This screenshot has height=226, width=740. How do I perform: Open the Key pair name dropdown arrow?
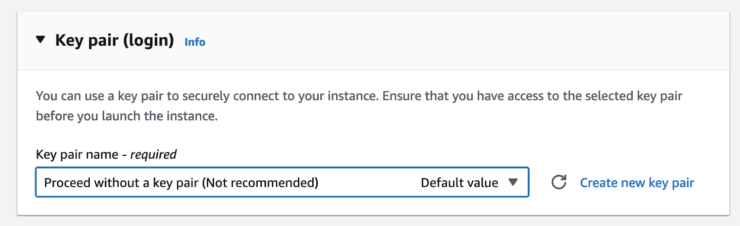(x=512, y=182)
